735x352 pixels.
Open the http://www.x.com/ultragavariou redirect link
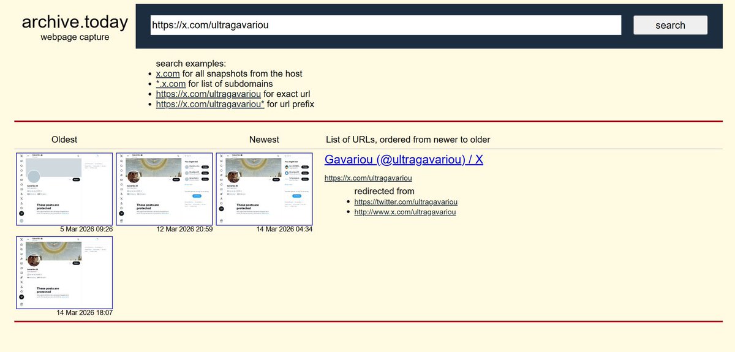pos(405,212)
